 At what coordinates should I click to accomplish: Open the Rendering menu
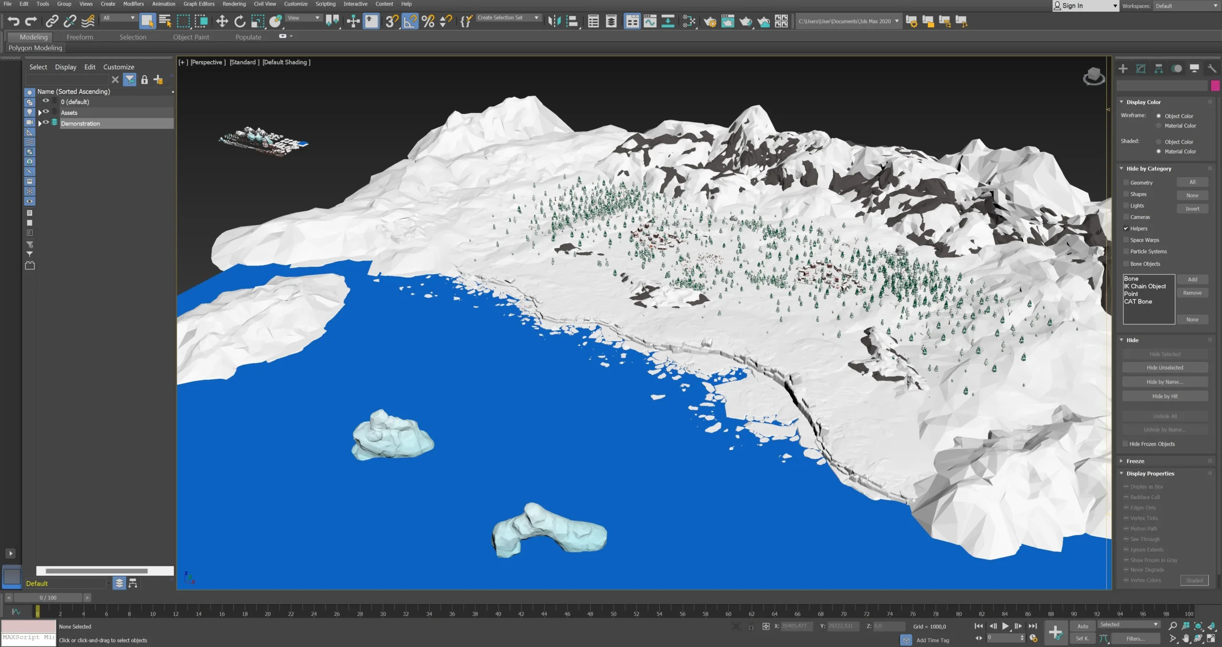234,4
